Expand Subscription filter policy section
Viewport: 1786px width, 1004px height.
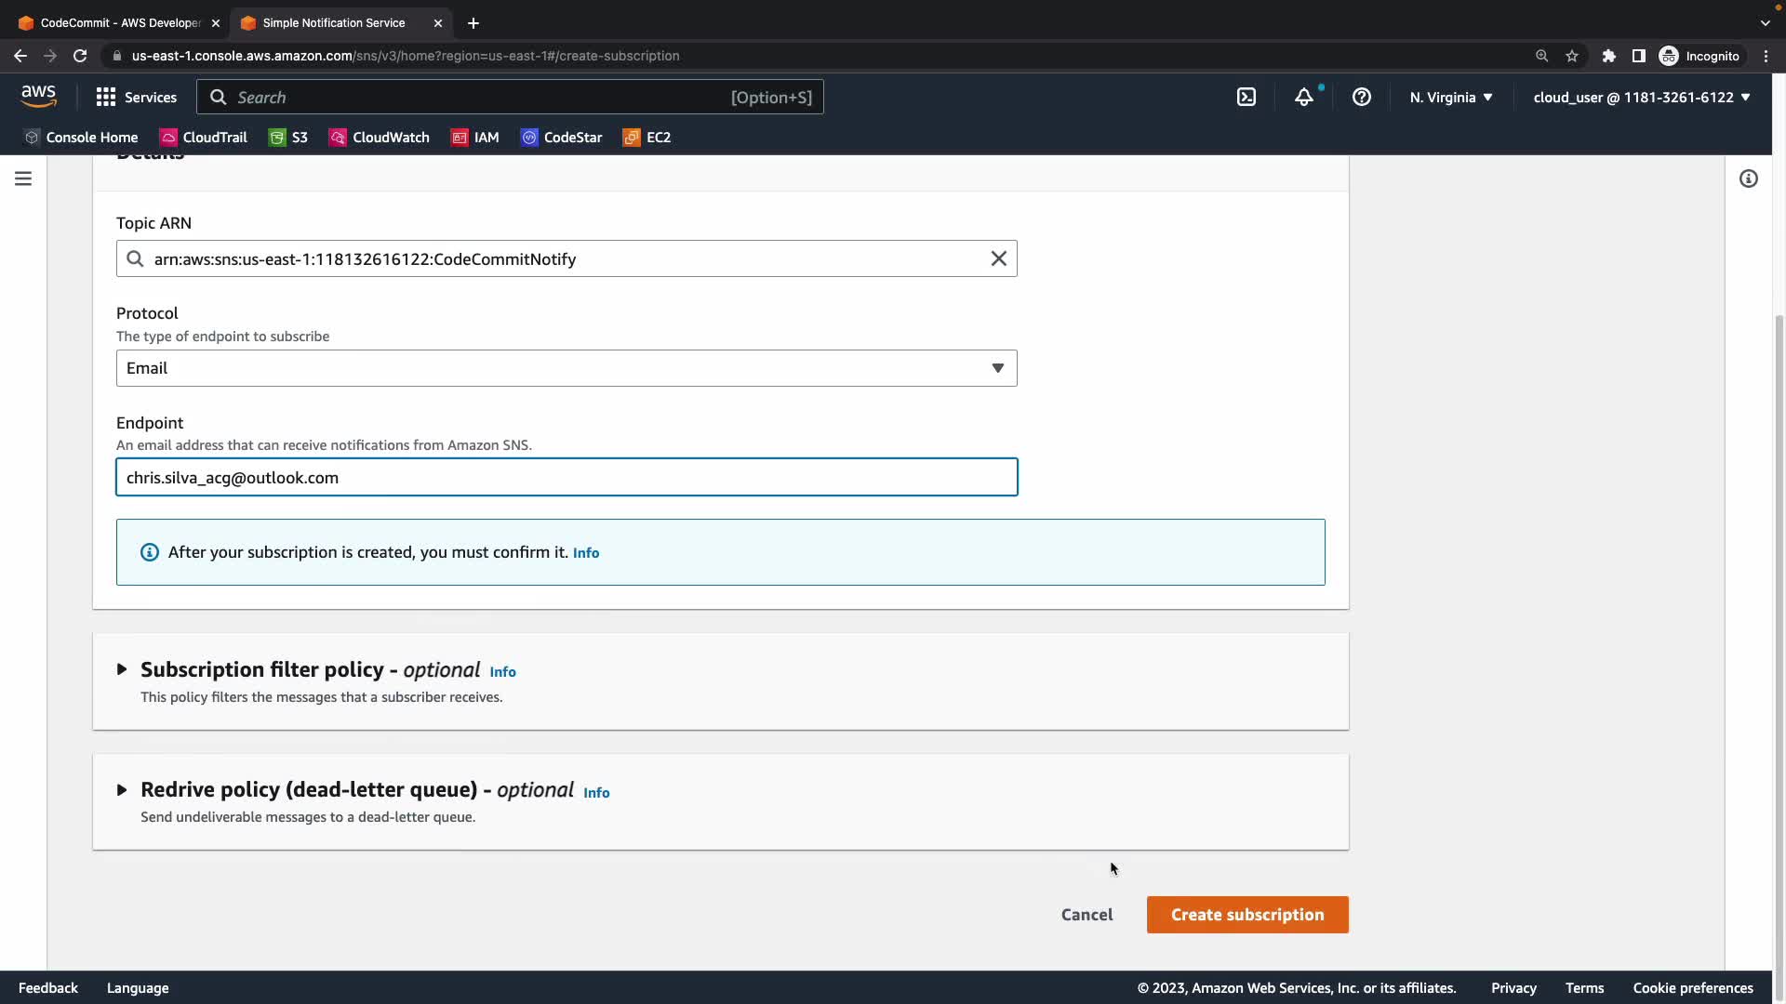(x=122, y=669)
